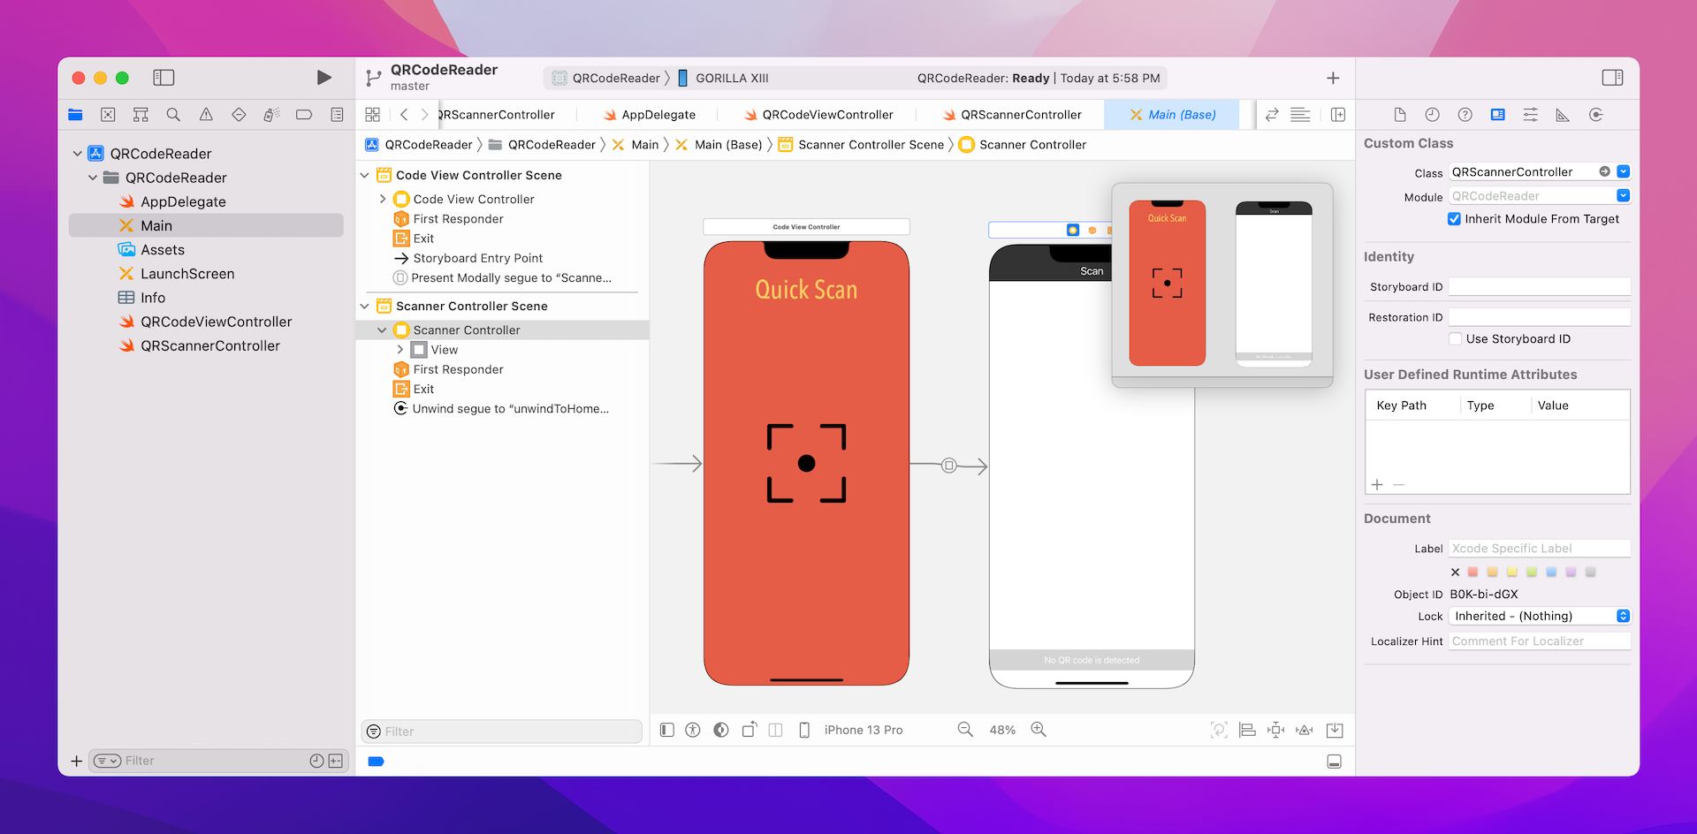Click the zoom in magnifier icon
This screenshot has width=1697, height=834.
point(1039,730)
